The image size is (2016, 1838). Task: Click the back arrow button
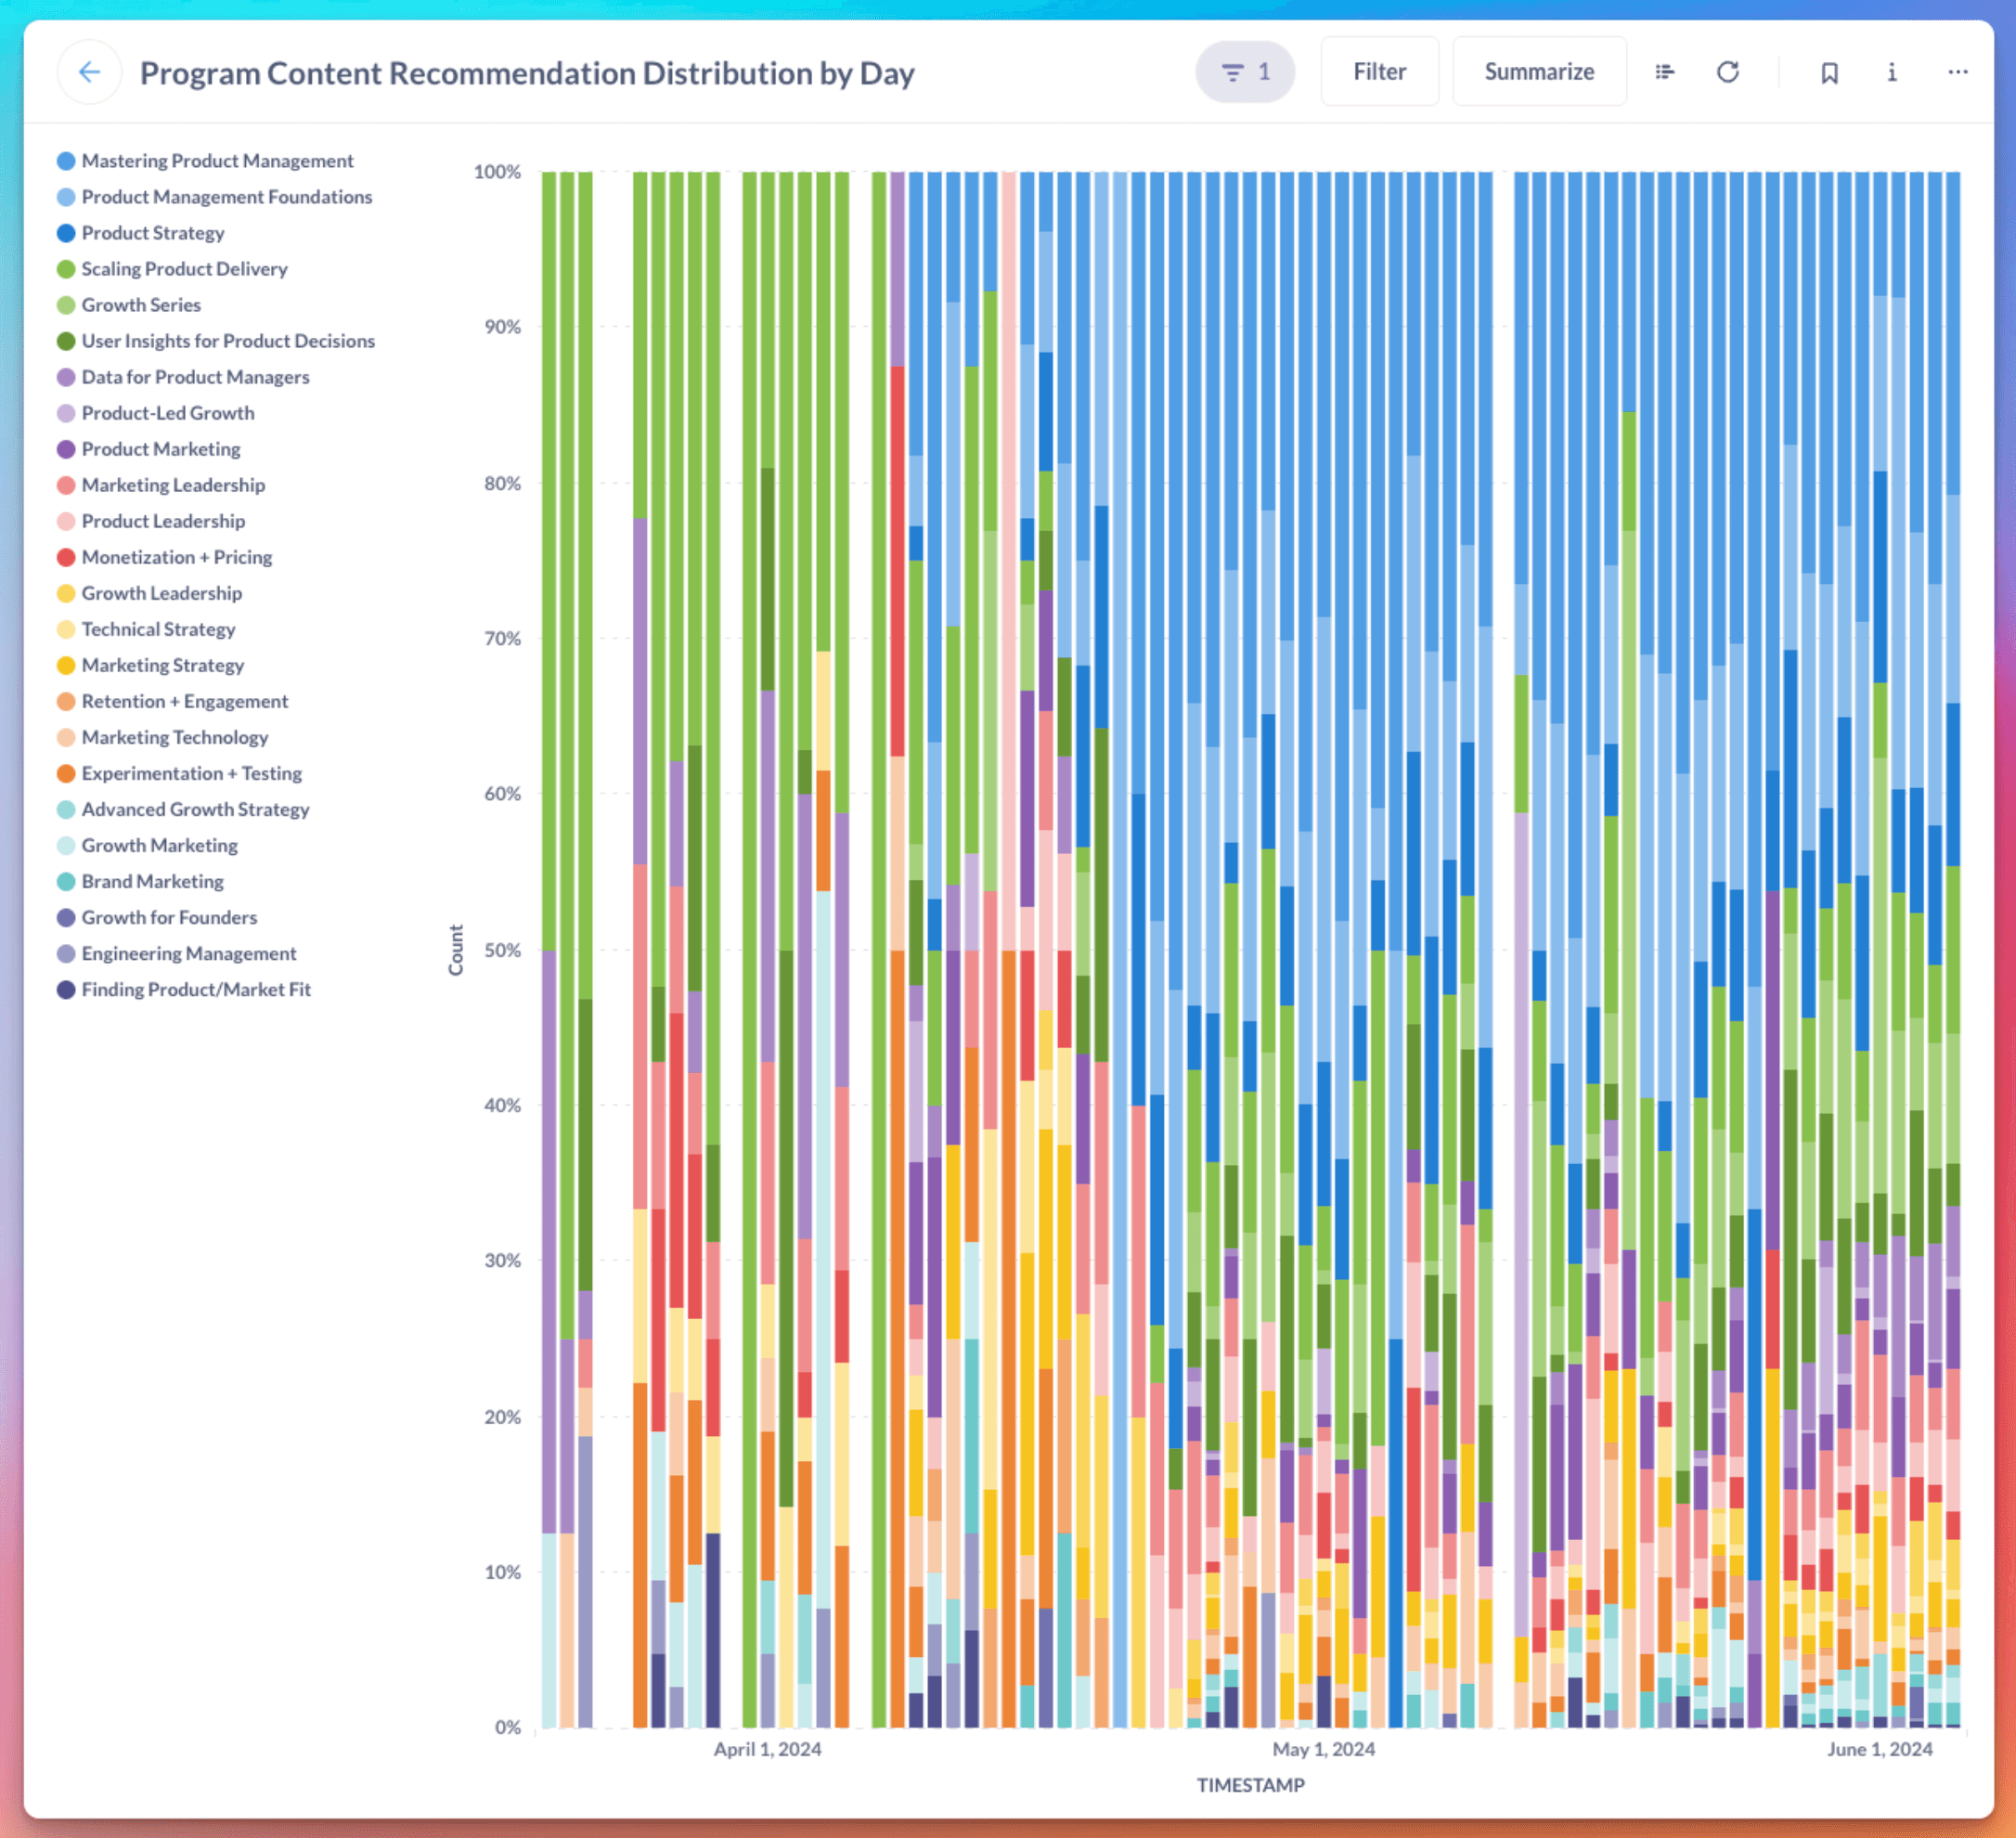coord(89,72)
